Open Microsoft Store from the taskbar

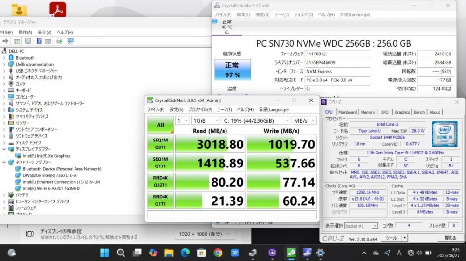(201, 253)
